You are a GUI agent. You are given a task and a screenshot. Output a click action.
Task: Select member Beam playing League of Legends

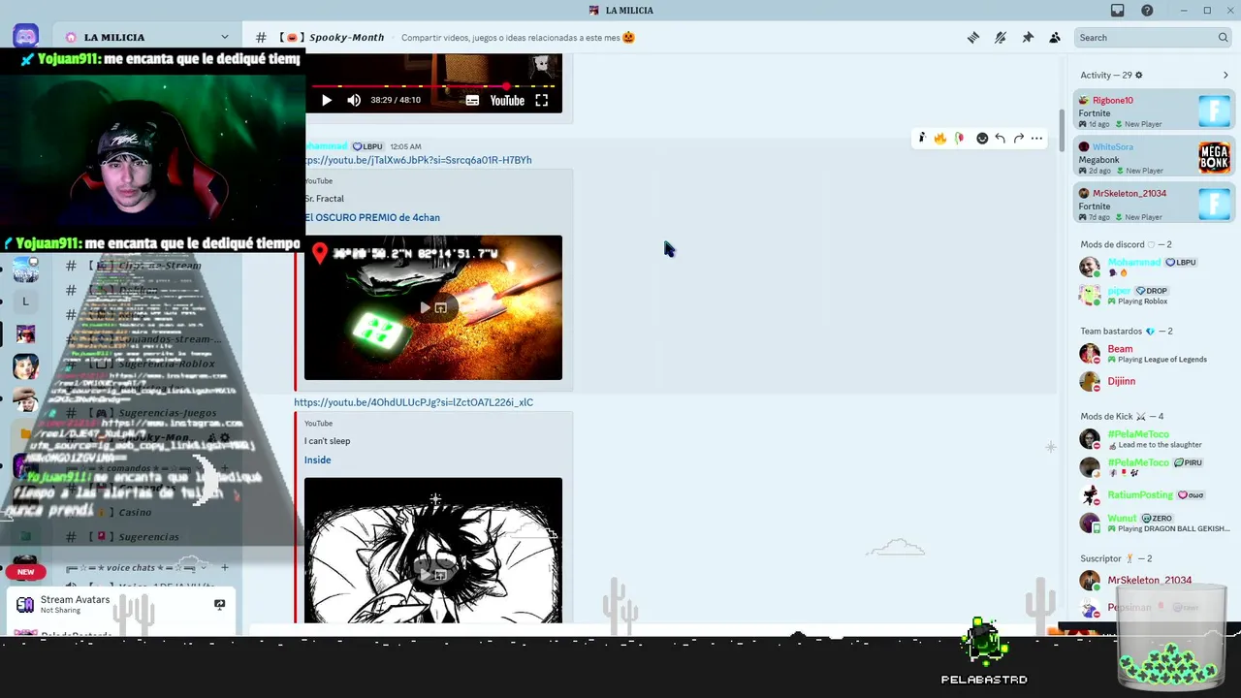click(x=1154, y=354)
